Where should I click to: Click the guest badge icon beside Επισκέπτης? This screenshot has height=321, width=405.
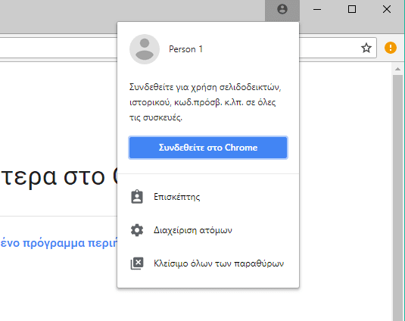[137, 197]
